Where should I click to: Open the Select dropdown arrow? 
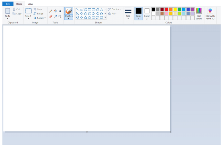pos(28,18)
